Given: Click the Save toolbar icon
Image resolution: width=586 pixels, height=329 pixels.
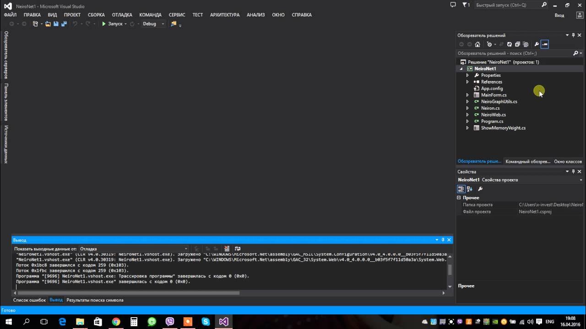Looking at the screenshot, I should (56, 24).
